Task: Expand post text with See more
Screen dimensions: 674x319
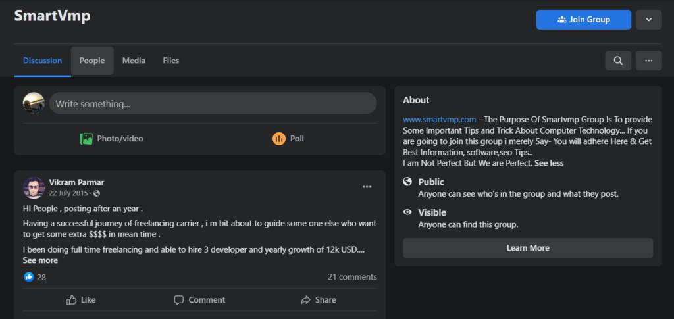Action: point(40,260)
